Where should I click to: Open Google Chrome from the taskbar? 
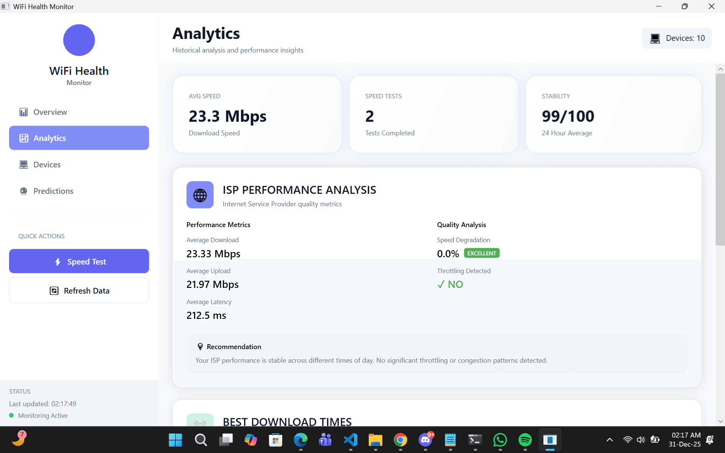[x=400, y=440]
